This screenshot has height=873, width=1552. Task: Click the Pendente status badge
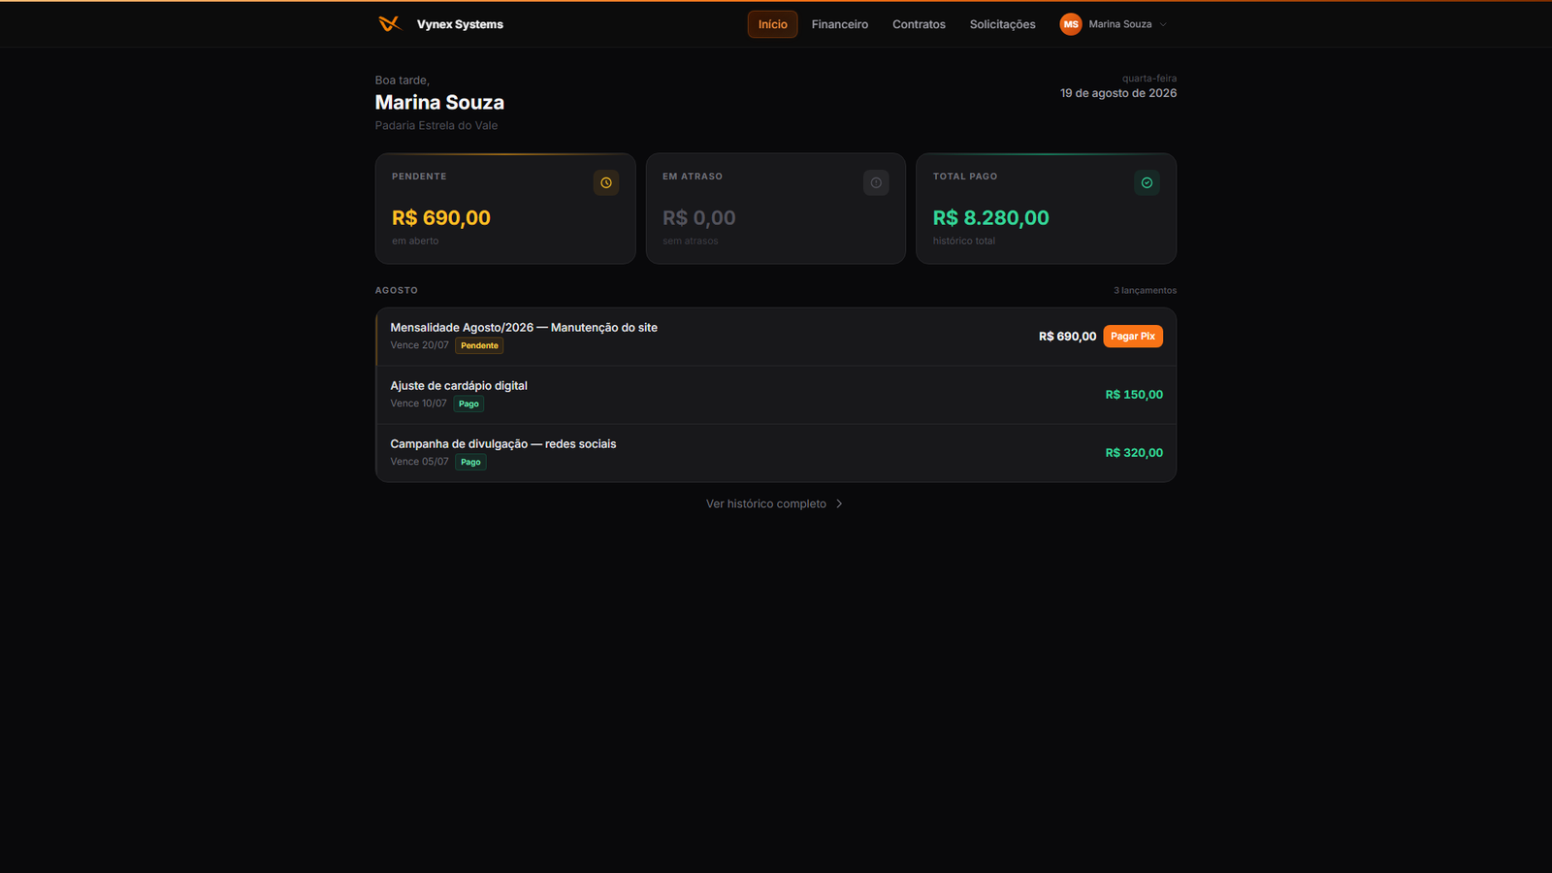(479, 345)
